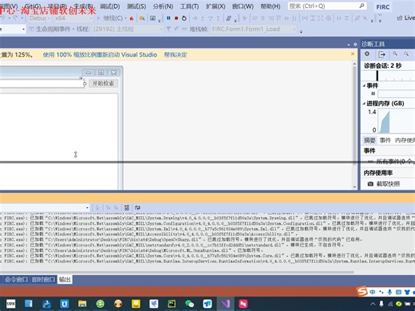Stop debugging with the red square

176,18
